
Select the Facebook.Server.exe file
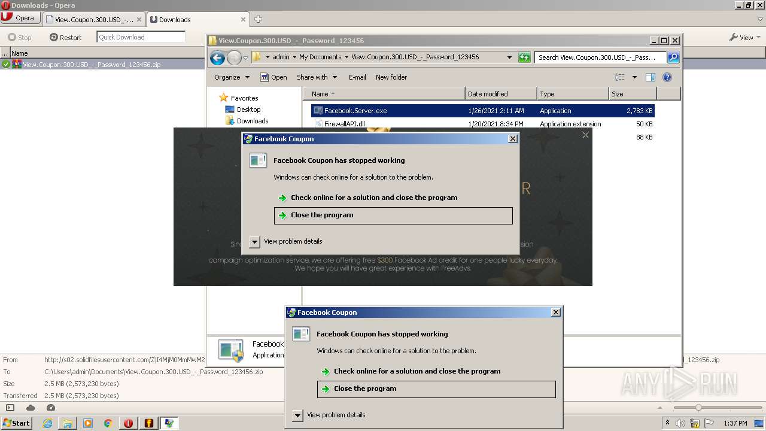(x=482, y=111)
